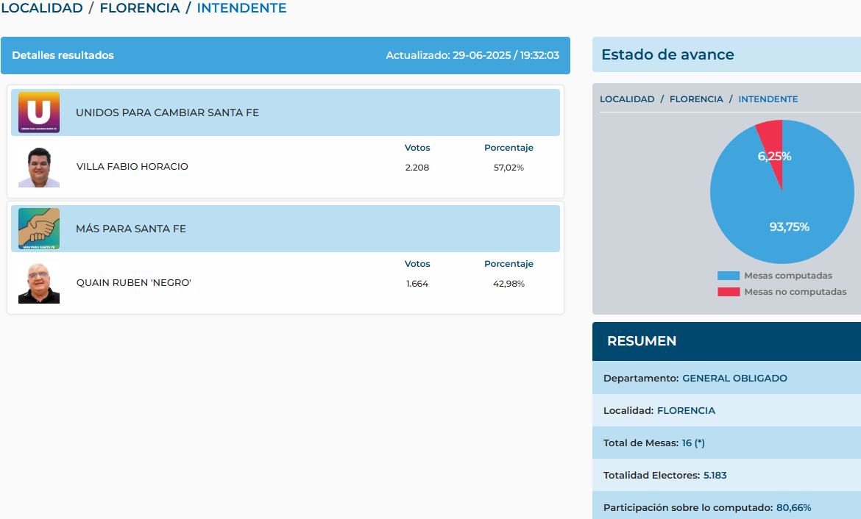The image size is (861, 519).
Task: Click Villa Fabio Horacio's candidate photo
Action: click(x=39, y=168)
